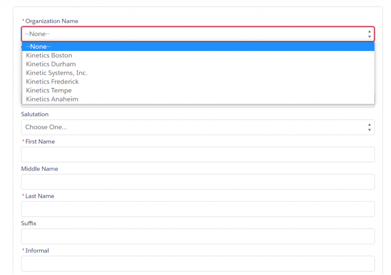
Task: Select Kinetics Boston from the organization list
Action: click(49, 56)
